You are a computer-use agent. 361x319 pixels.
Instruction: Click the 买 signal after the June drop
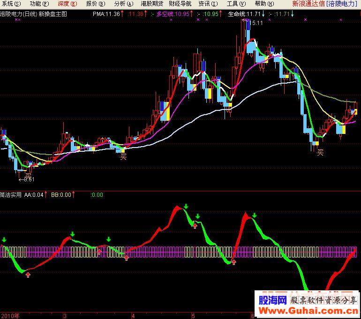(320, 152)
